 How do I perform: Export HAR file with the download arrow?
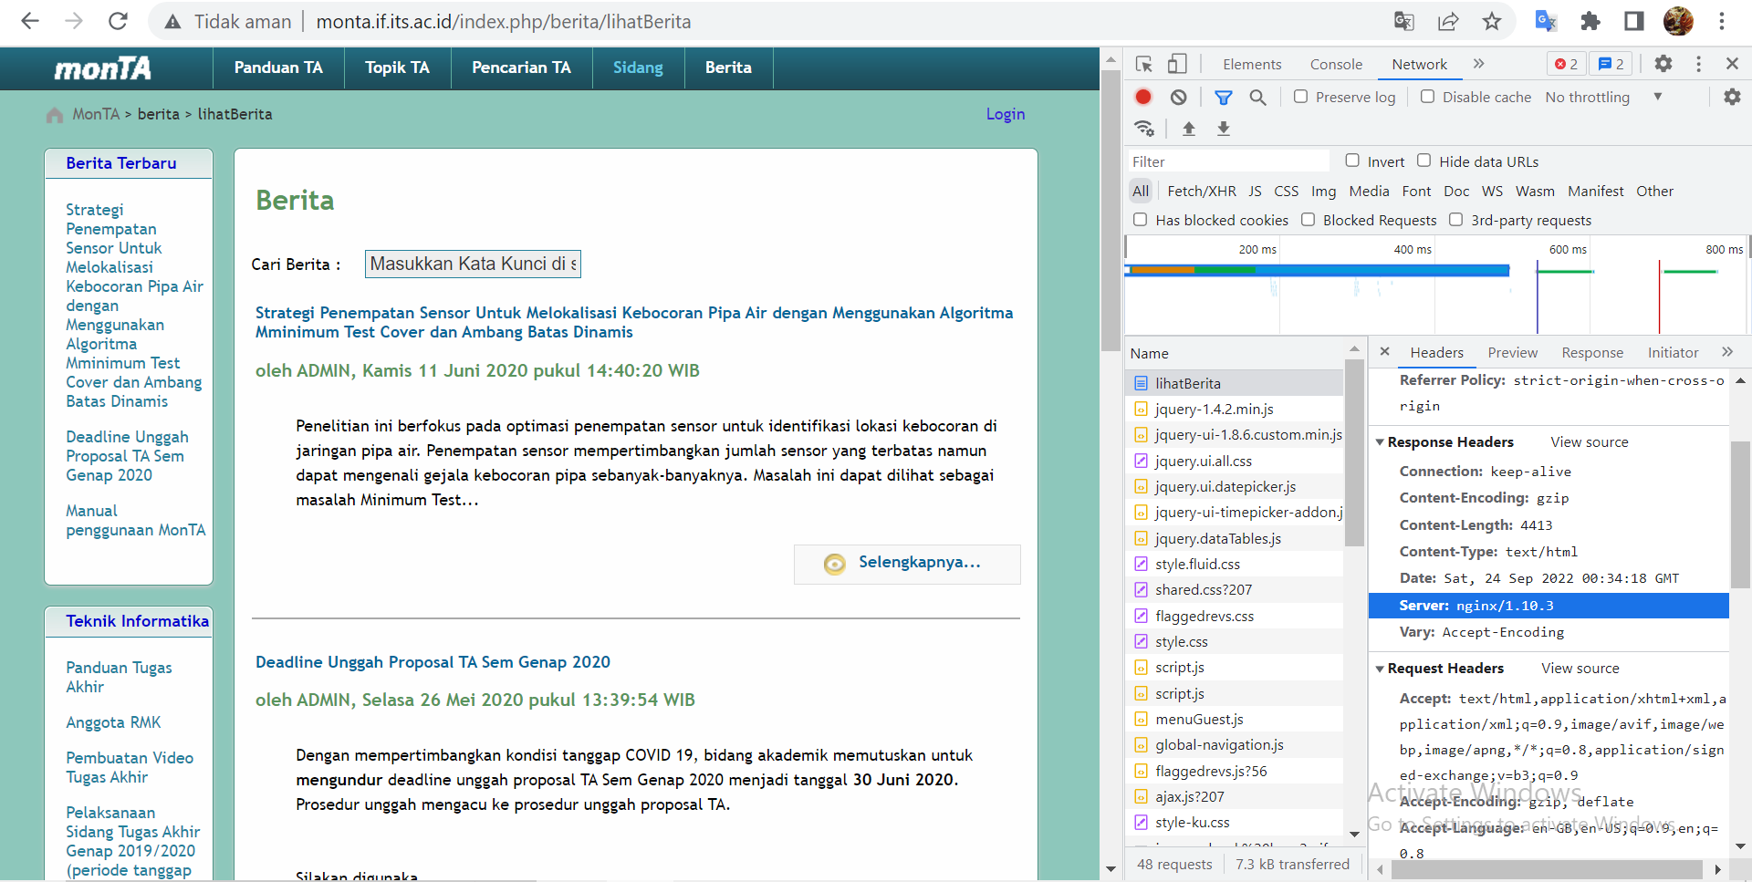1224,129
